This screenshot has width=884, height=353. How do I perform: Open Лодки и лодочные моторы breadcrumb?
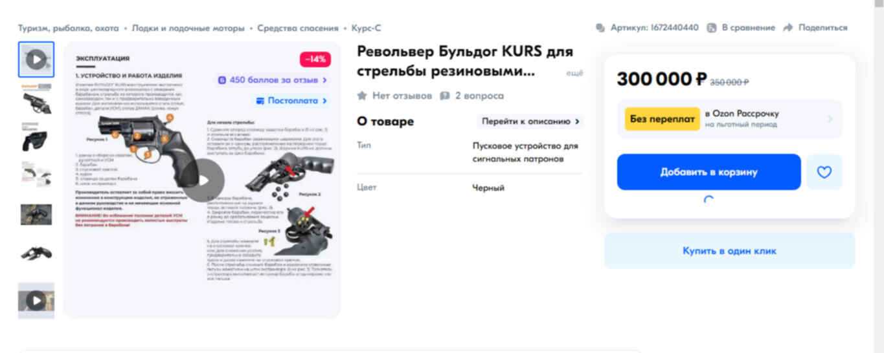188,28
